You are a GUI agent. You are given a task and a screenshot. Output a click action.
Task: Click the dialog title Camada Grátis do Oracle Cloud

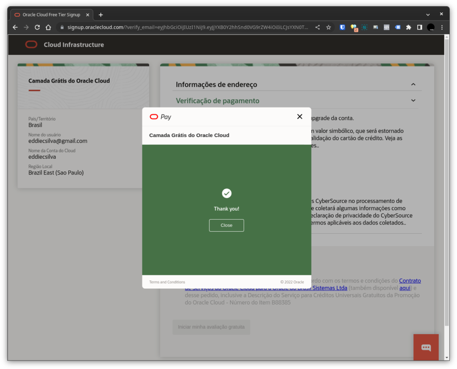[189, 135]
